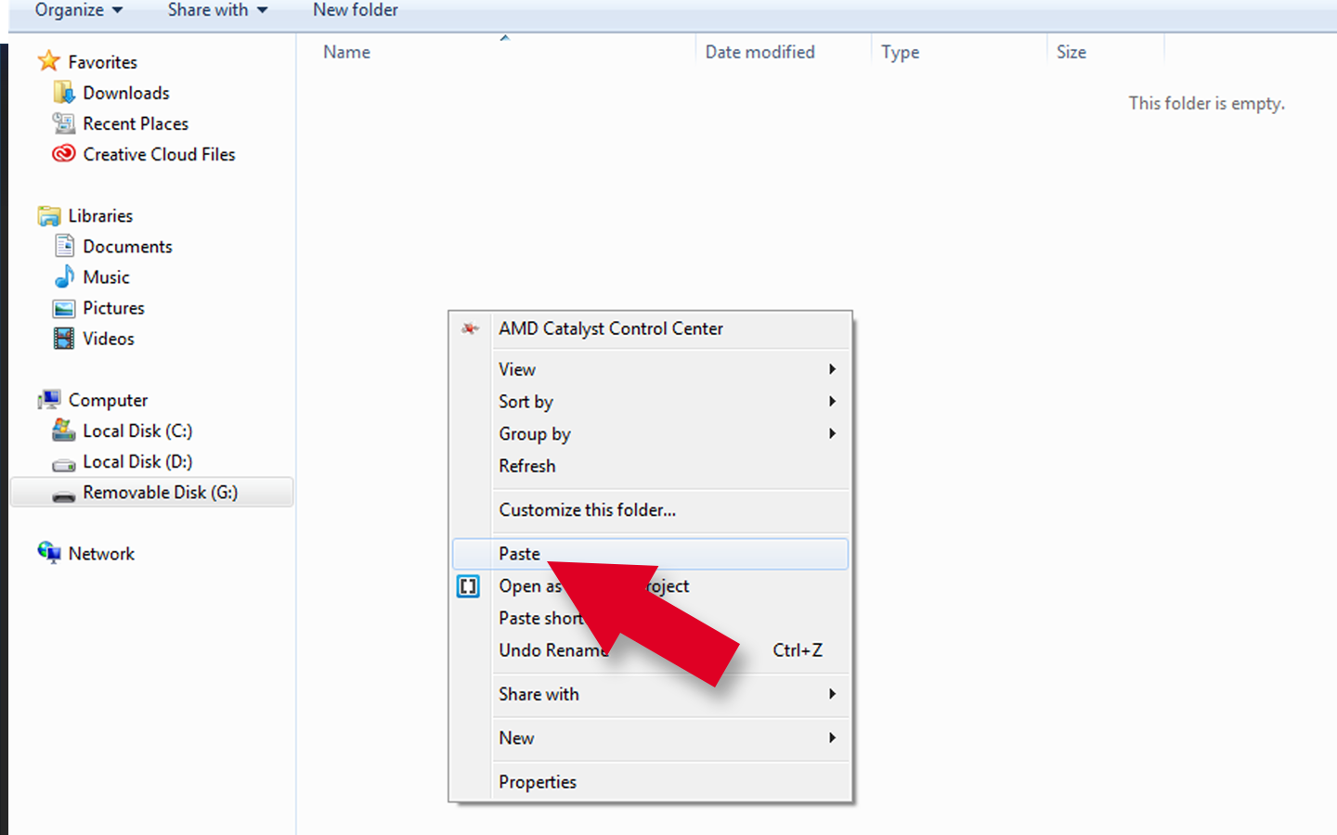Expand the Group by submenu
Image resolution: width=1337 pixels, height=835 pixels.
point(650,433)
